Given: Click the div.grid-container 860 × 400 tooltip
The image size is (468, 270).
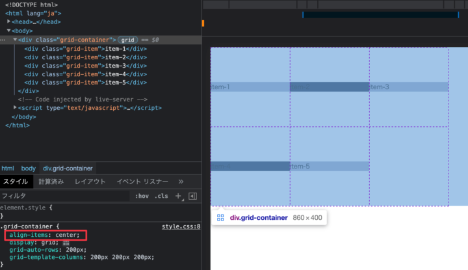Looking at the screenshot, I should tap(269, 218).
